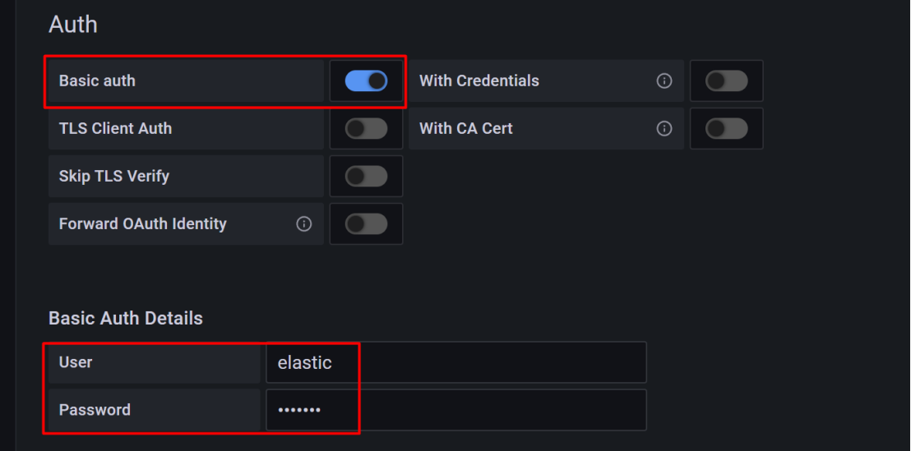Click the With CA Cert label text
Image resolution: width=911 pixels, height=451 pixels.
click(x=466, y=128)
